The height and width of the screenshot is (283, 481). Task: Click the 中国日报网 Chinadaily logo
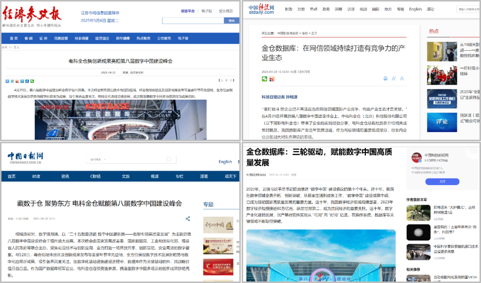tap(25, 158)
